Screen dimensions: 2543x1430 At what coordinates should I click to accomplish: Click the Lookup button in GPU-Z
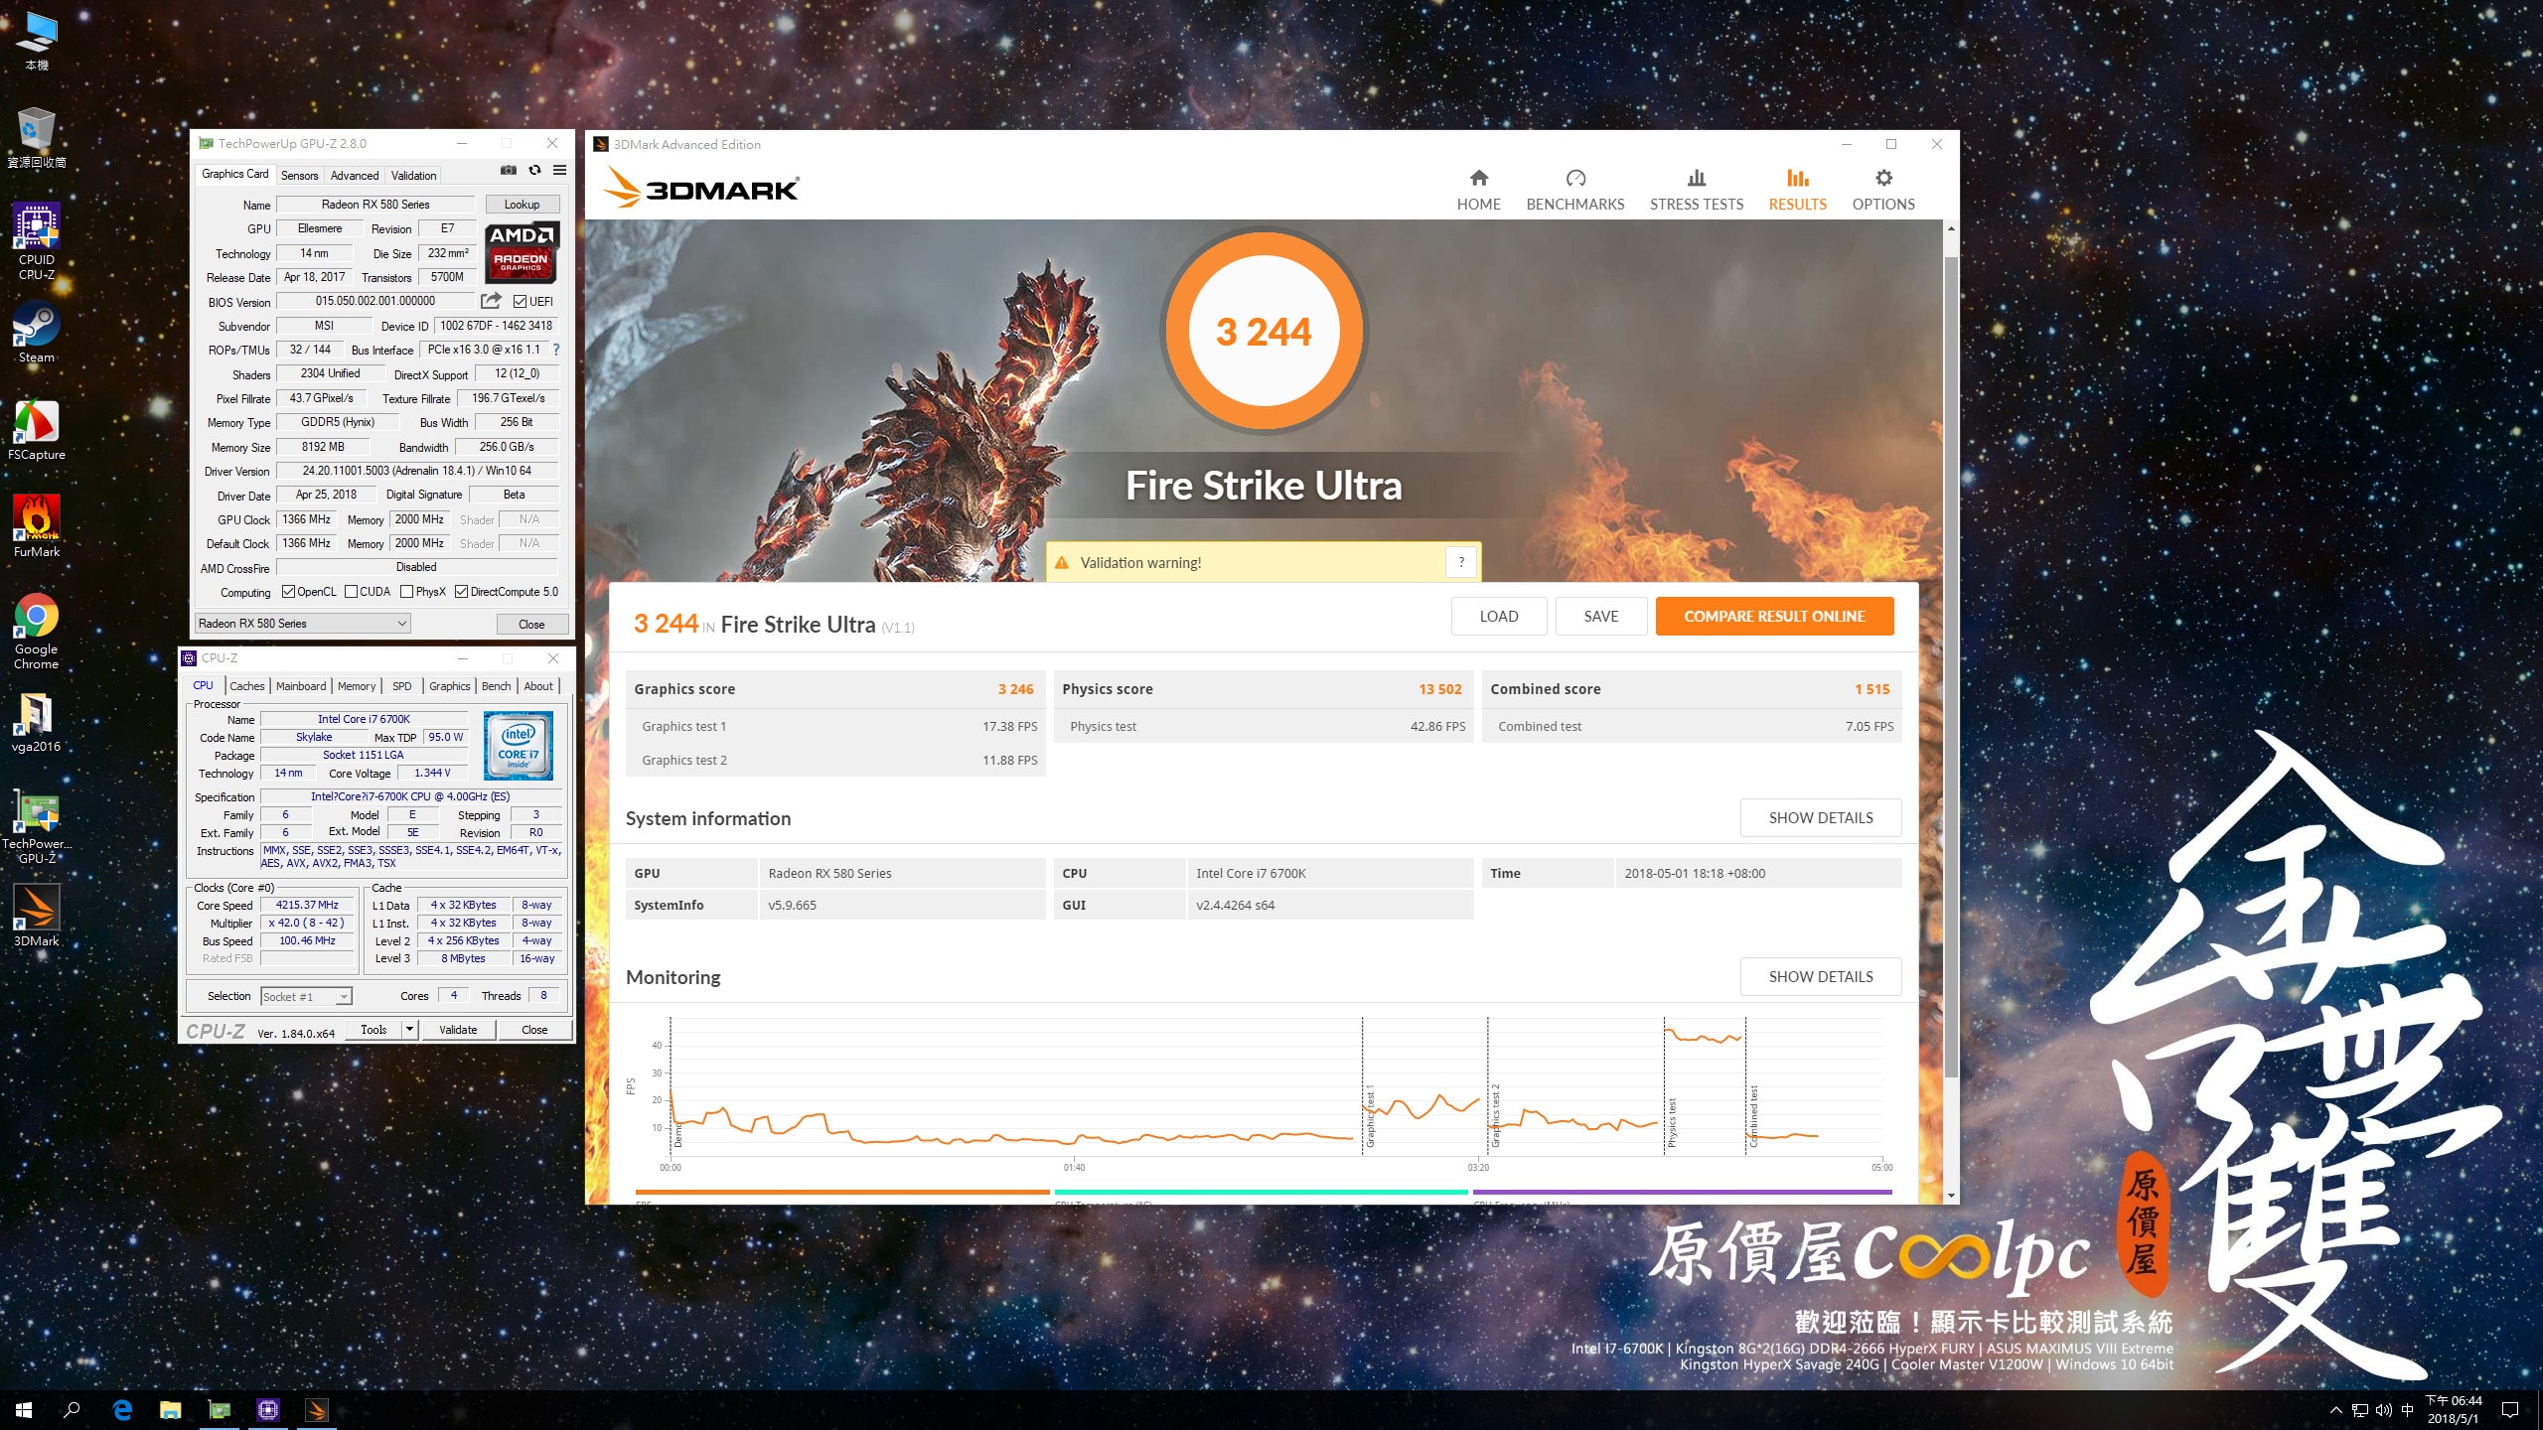[522, 205]
